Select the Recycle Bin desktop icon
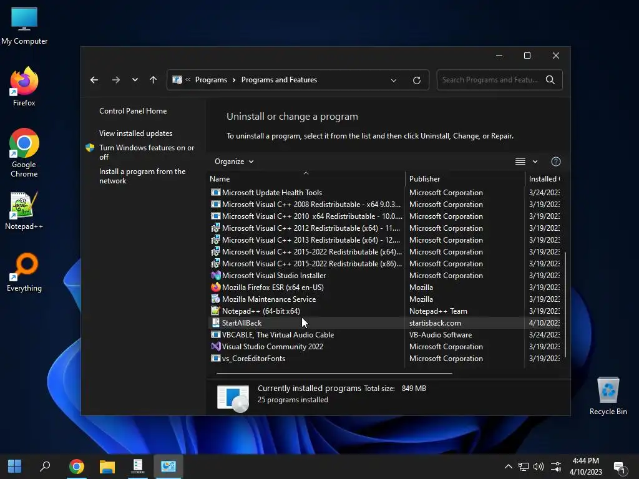This screenshot has width=639, height=479. click(608, 396)
